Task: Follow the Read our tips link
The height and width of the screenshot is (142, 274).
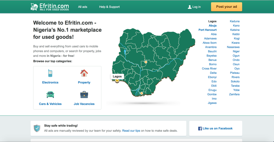Action: (x=131, y=131)
